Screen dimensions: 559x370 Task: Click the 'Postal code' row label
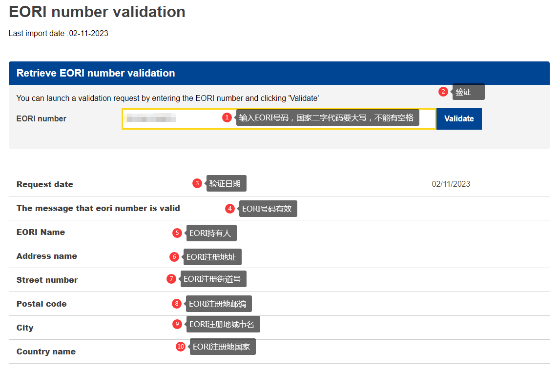[x=41, y=304]
